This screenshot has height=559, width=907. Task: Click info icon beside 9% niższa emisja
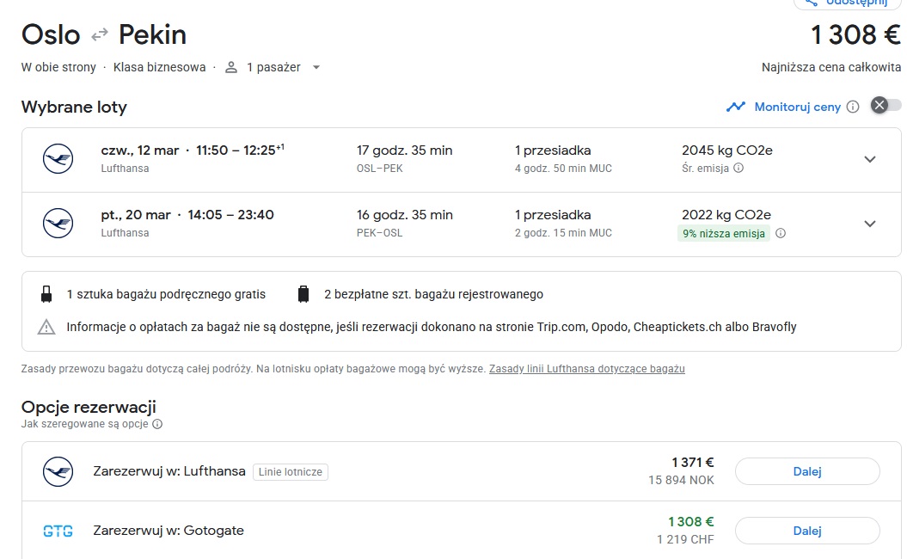tap(781, 234)
